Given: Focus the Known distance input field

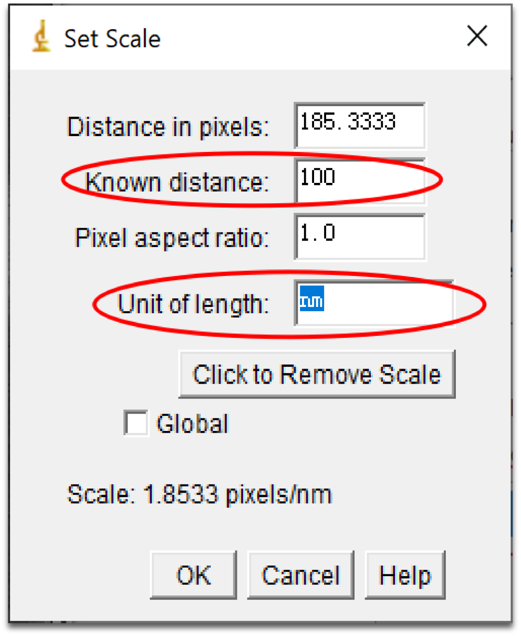Looking at the screenshot, I should pos(359,181).
